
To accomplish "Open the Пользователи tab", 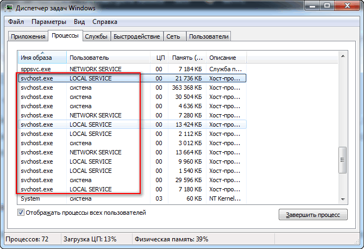I will pos(209,36).
